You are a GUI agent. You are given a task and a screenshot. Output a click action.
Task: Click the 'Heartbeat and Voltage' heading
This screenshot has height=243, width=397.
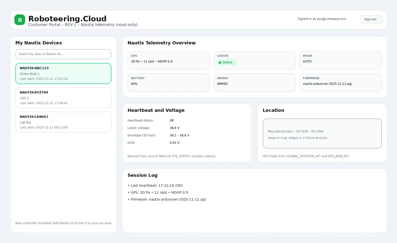[x=156, y=110]
